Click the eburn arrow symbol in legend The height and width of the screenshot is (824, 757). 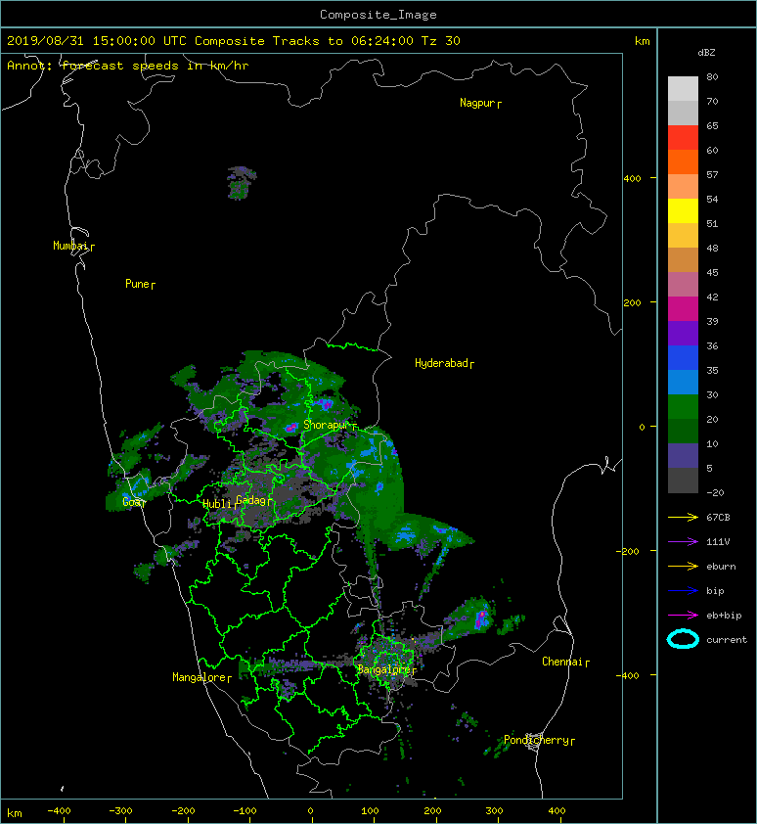coord(683,566)
